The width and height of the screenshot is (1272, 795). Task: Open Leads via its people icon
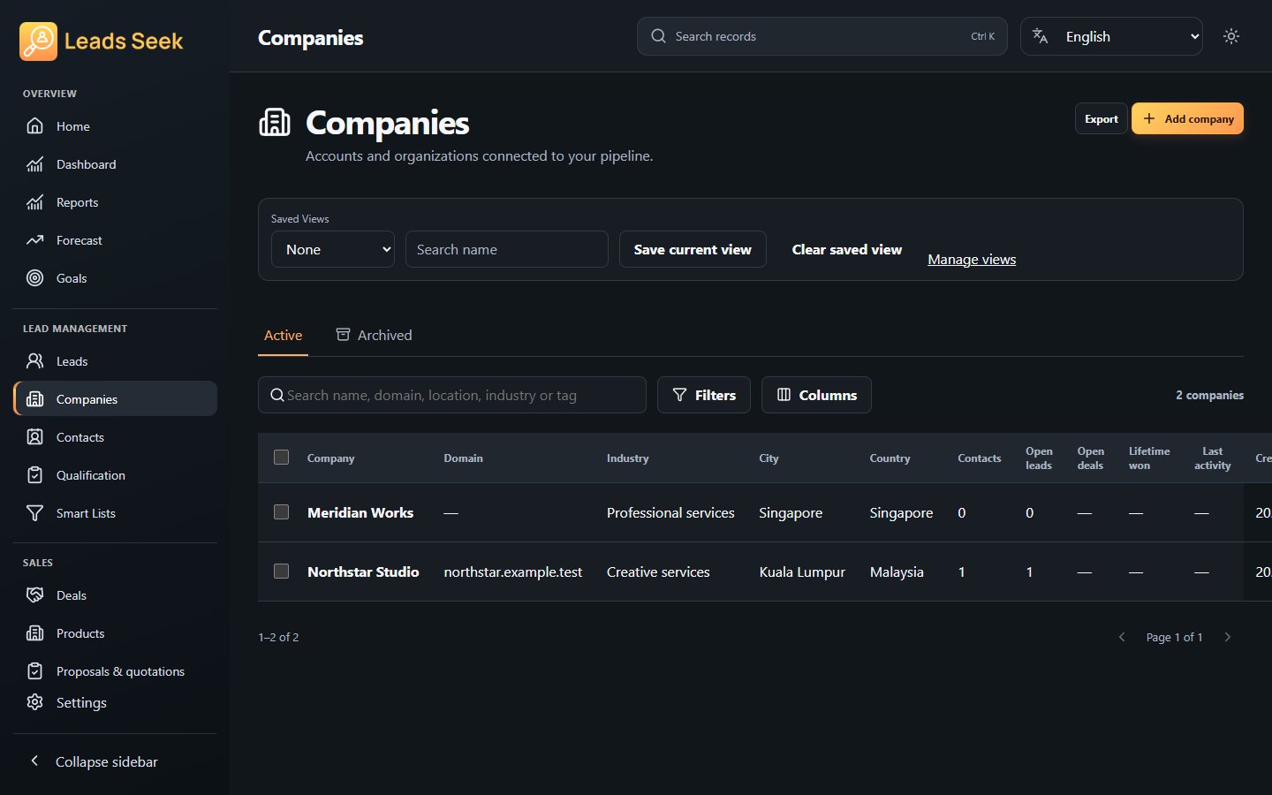tap(34, 361)
